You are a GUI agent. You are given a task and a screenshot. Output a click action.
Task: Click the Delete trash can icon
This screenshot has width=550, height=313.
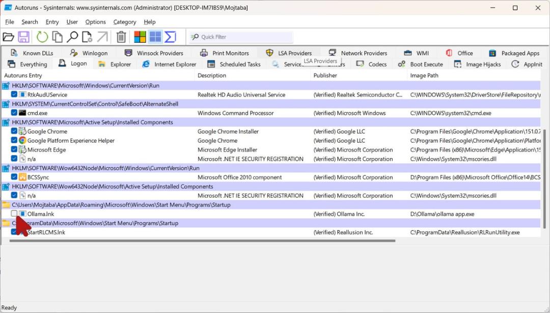121,37
